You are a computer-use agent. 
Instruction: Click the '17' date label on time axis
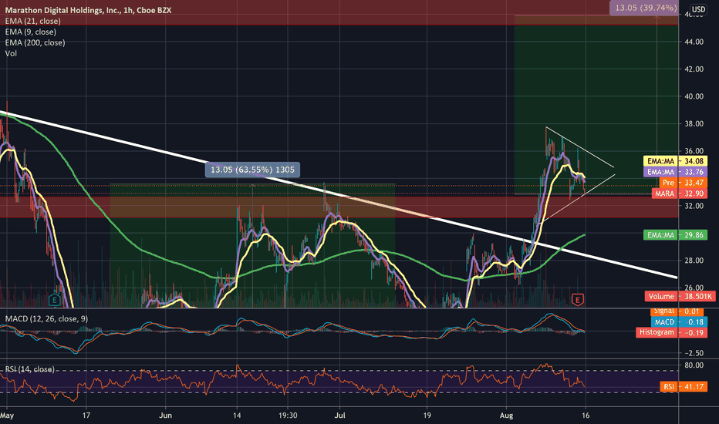86,416
